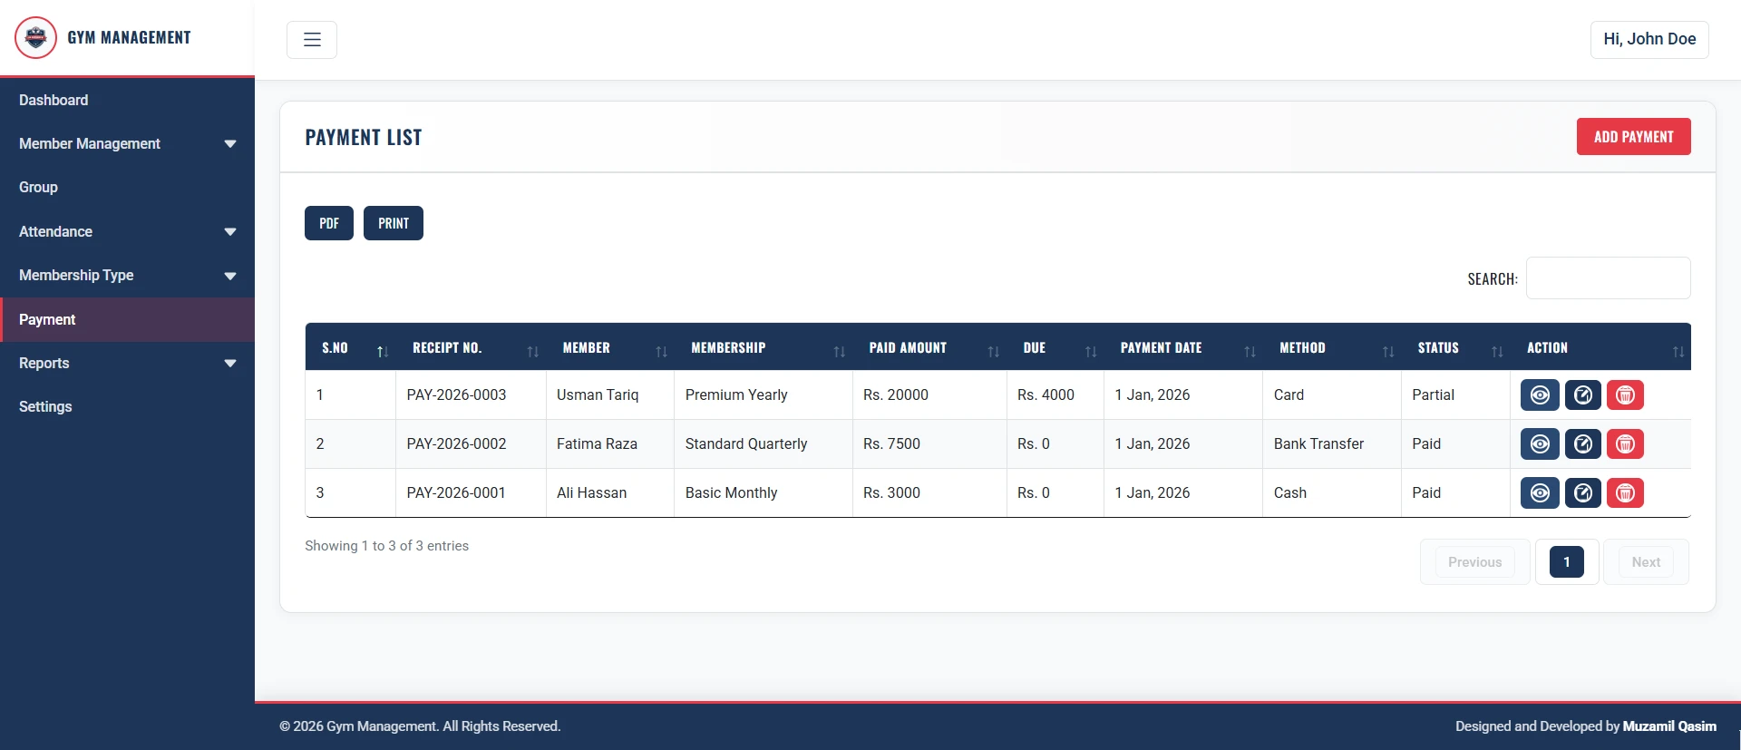Click the Search input field
The image size is (1741, 750).
pyautogui.click(x=1608, y=278)
